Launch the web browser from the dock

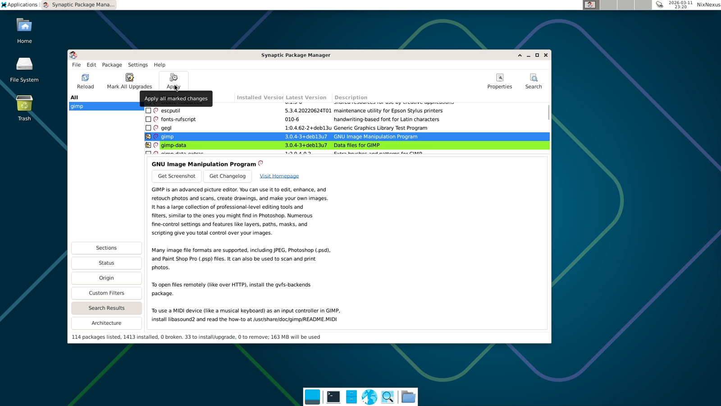click(x=370, y=397)
